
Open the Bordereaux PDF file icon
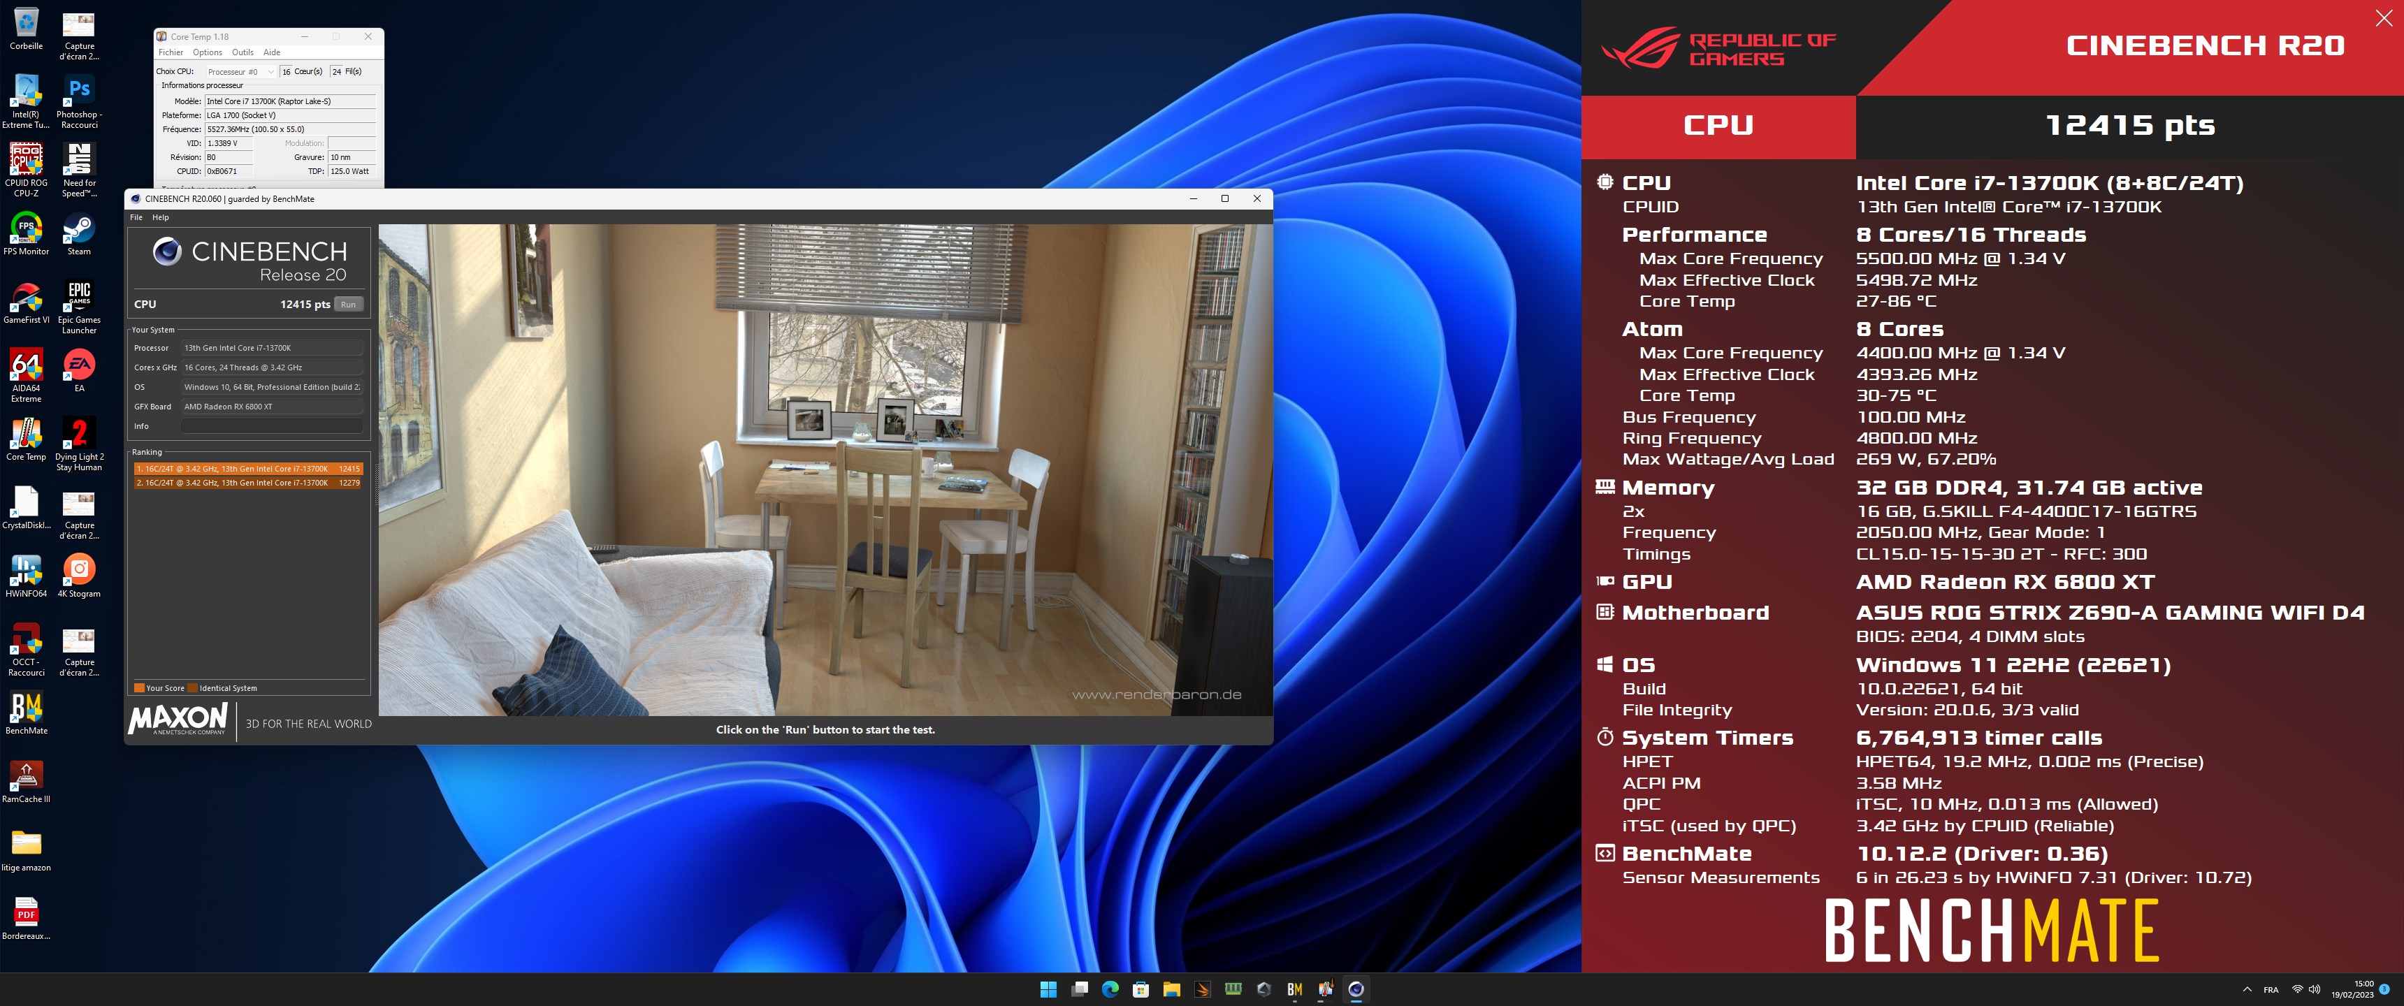point(26,918)
